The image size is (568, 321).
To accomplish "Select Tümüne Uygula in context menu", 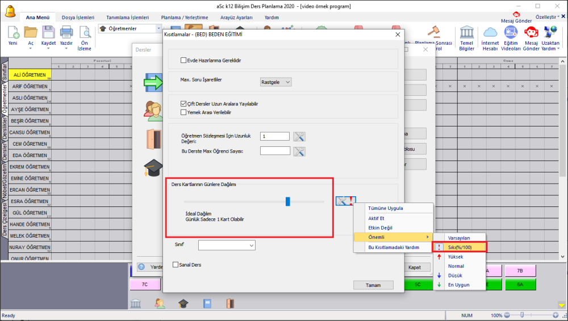I will (x=394, y=208).
